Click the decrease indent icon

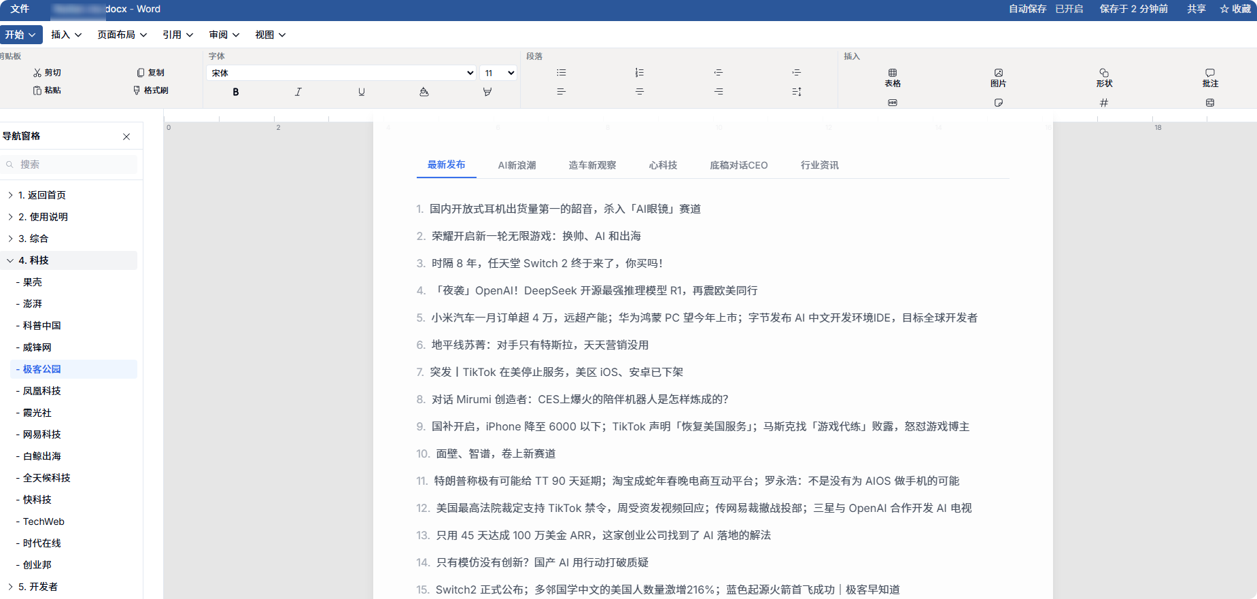719,73
